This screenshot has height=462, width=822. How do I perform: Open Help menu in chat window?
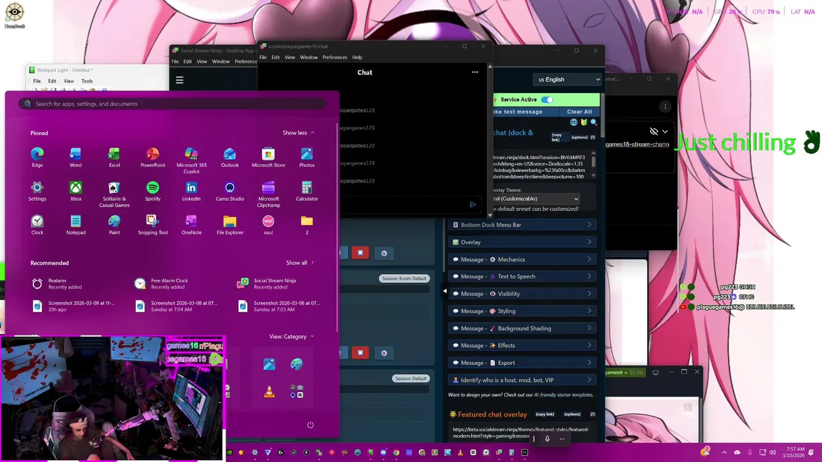(x=357, y=57)
